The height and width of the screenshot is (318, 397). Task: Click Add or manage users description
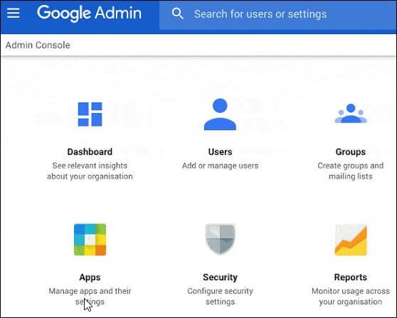[220, 166]
